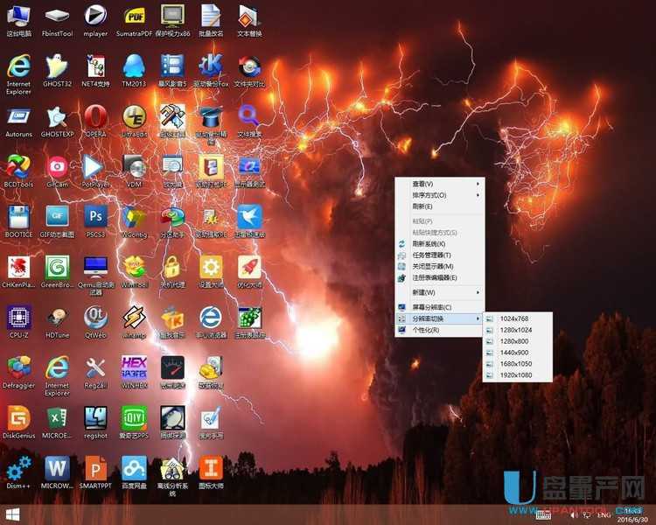The height and width of the screenshot is (525, 656).
Task: Choose 刷新系统(K) in the context menu
Action: (x=440, y=243)
